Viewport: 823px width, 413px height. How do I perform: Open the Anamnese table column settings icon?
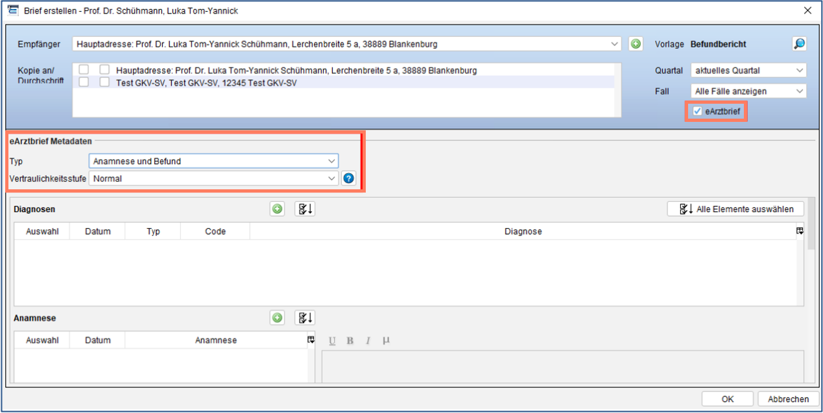(311, 340)
